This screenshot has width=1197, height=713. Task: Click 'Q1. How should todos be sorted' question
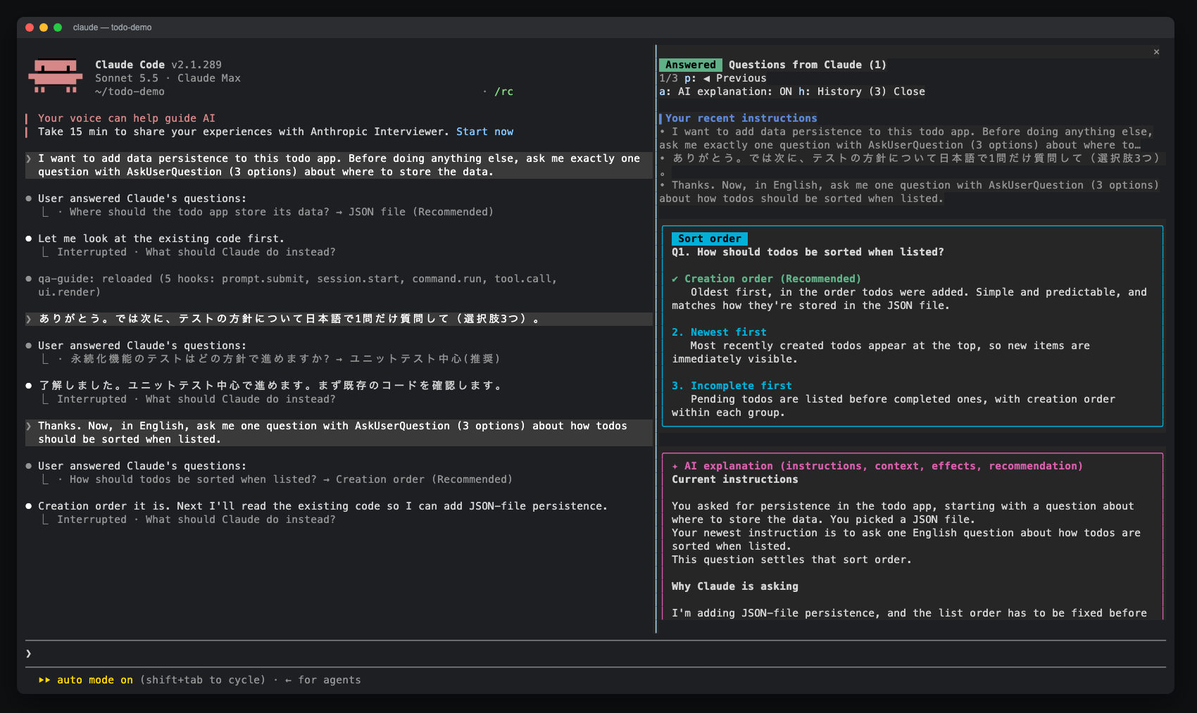(808, 252)
